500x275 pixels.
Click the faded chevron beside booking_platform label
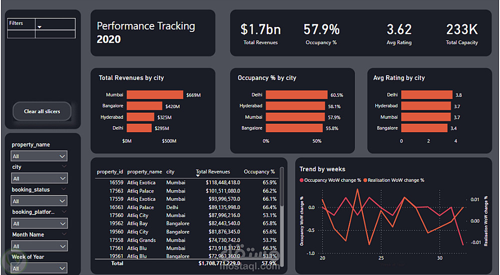point(64,211)
